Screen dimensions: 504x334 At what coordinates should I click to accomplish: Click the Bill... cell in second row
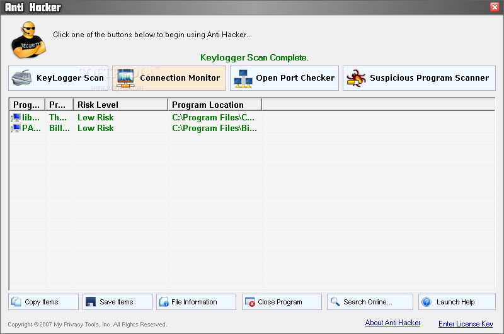59,128
